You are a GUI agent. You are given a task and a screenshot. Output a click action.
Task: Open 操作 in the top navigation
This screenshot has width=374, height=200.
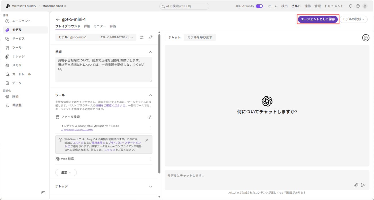308,6
